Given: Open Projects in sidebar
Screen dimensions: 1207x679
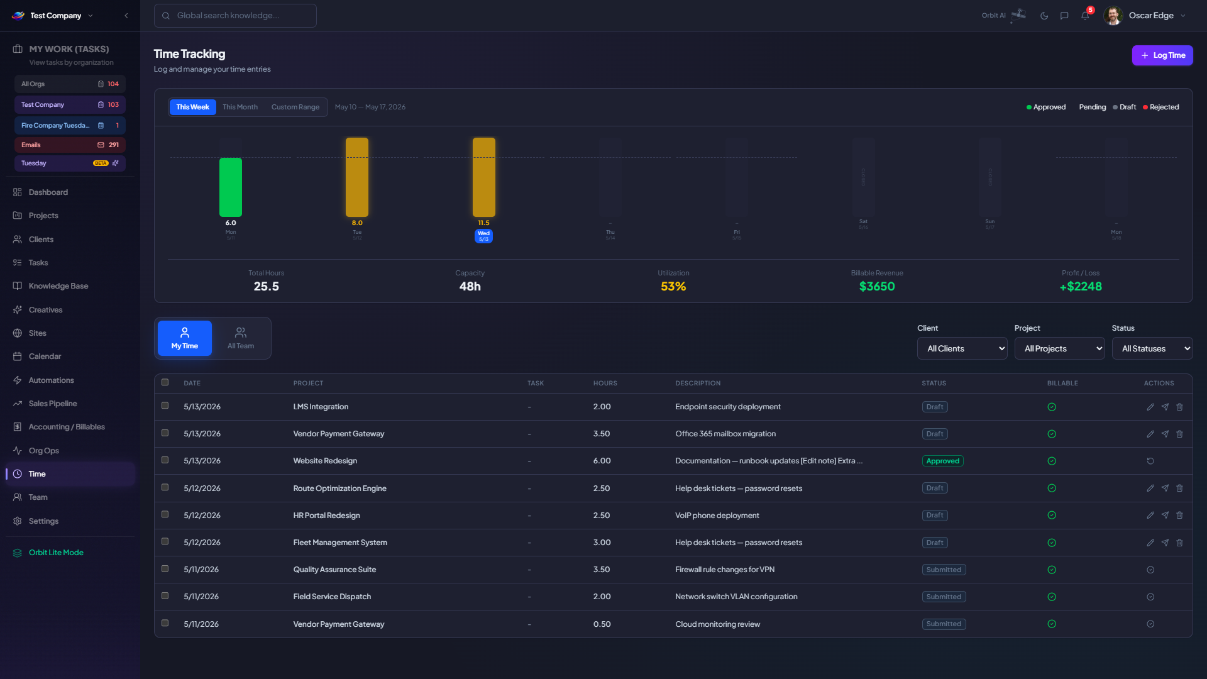Looking at the screenshot, I should (x=70, y=216).
